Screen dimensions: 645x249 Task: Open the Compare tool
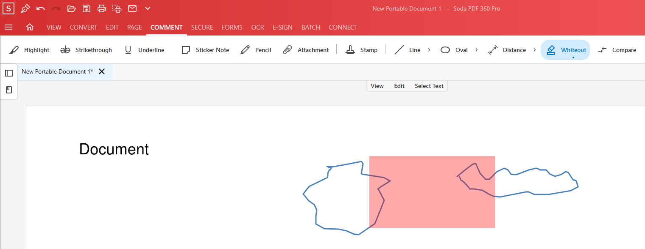click(x=617, y=50)
